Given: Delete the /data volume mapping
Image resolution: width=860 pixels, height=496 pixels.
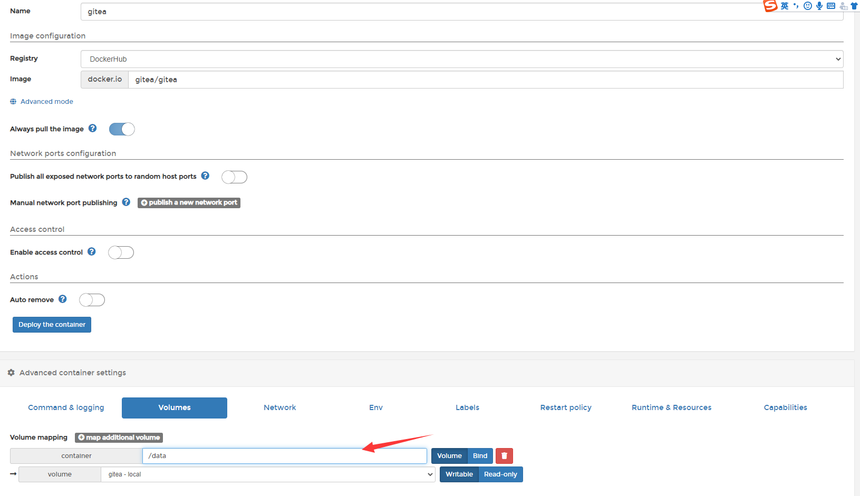Looking at the screenshot, I should [504, 456].
